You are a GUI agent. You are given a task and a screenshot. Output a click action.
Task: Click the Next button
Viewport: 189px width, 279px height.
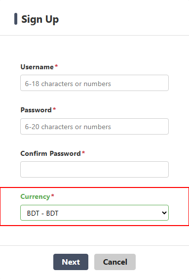[x=71, y=262]
